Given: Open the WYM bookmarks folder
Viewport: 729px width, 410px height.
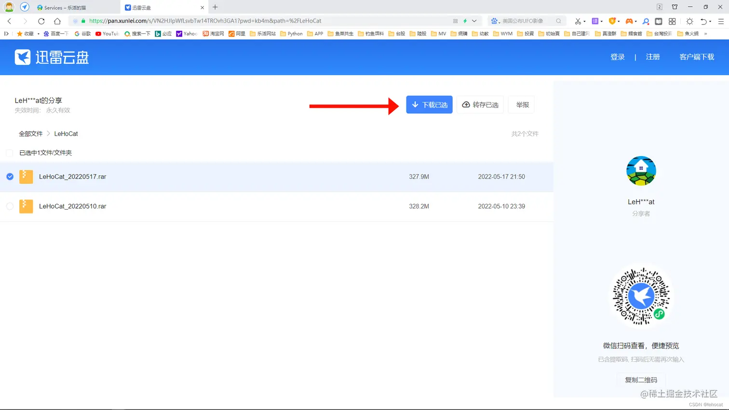Looking at the screenshot, I should 503,34.
